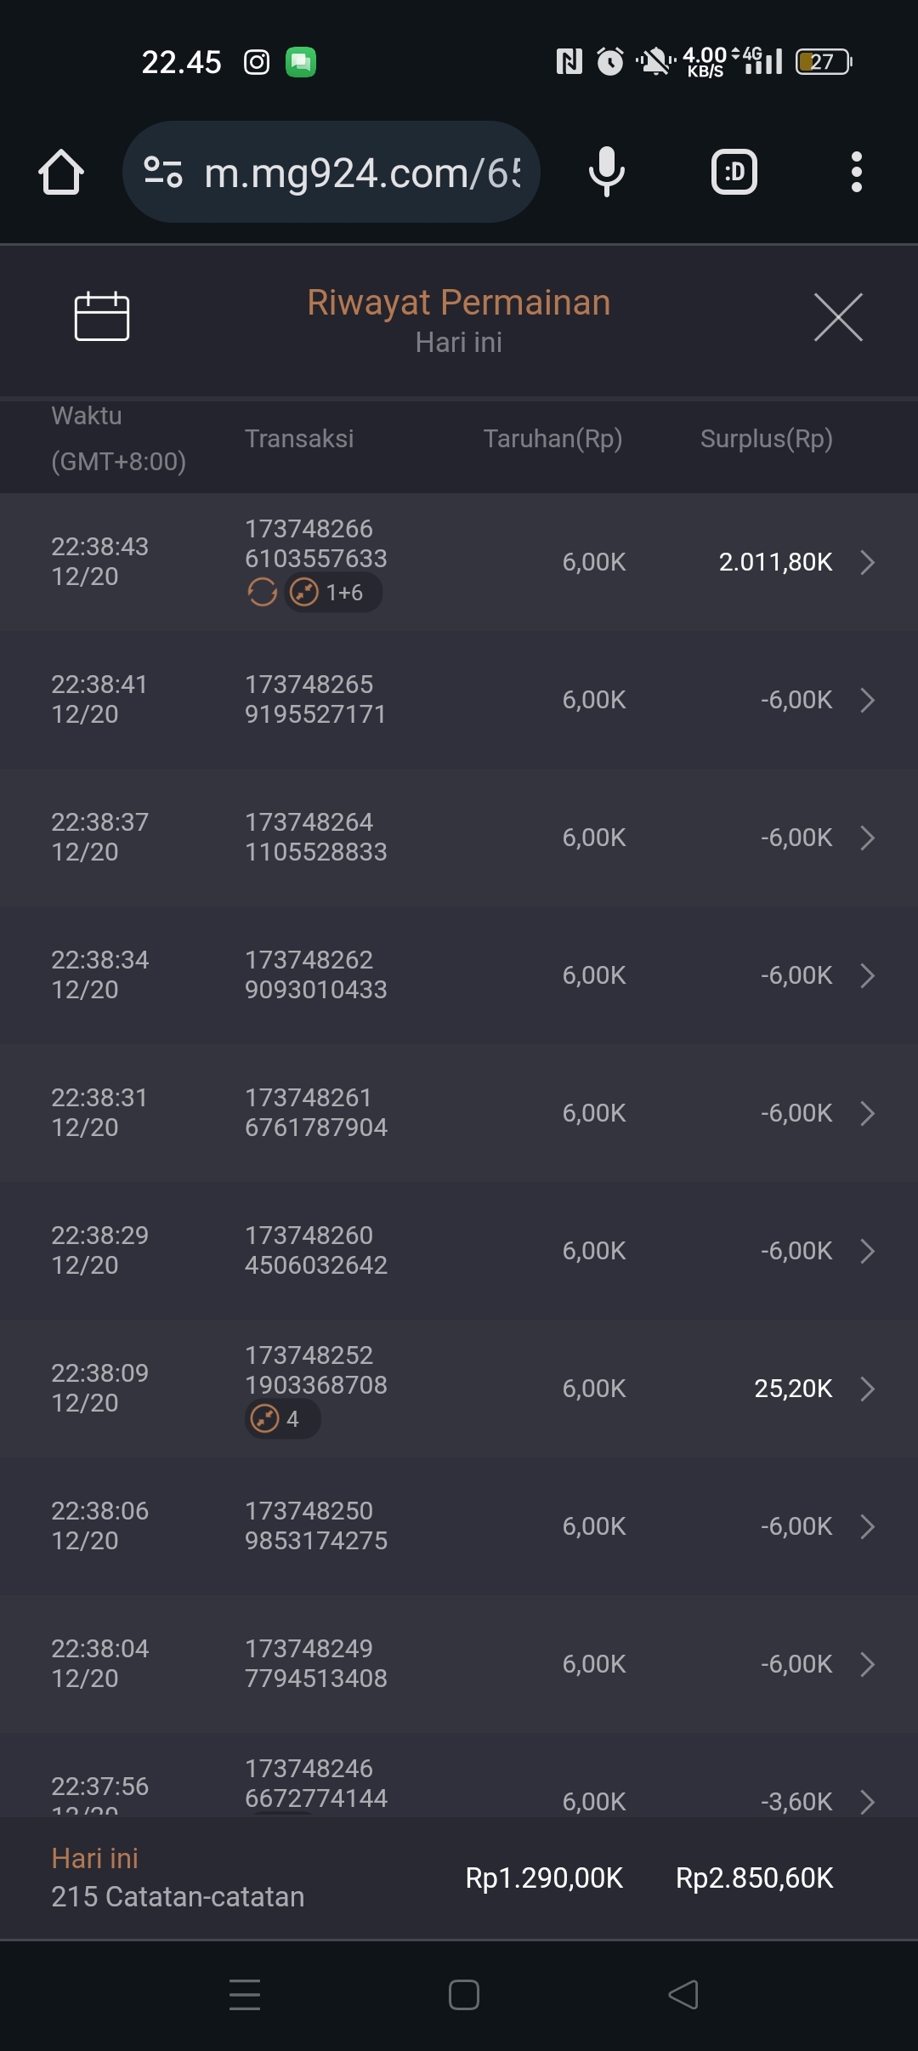Tap the 1+6 bonus badge
This screenshot has height=2051, width=918.
[x=332, y=592]
